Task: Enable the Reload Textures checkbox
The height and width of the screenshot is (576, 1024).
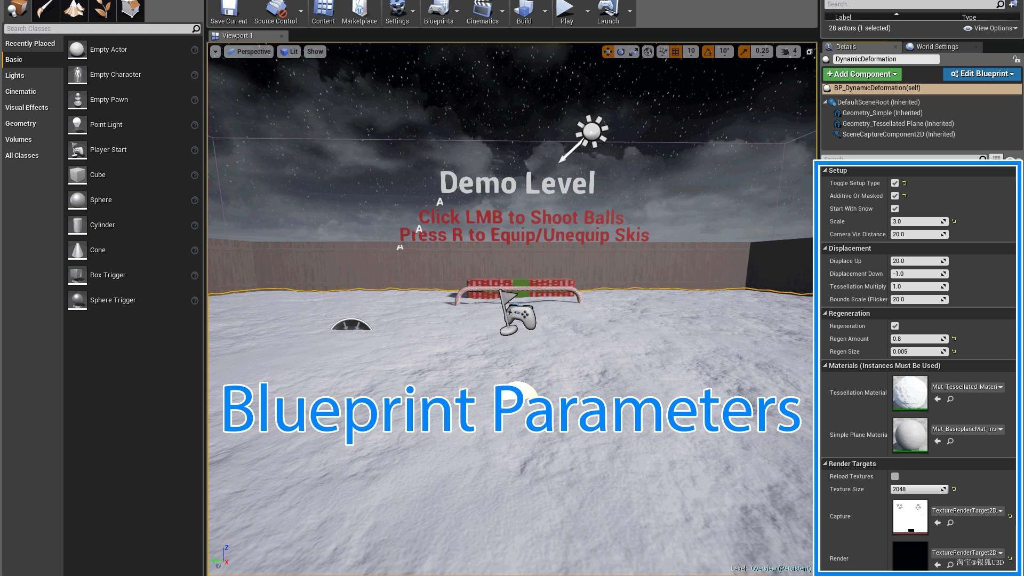Action: tap(895, 476)
